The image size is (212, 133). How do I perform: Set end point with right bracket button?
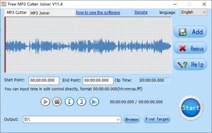[x=81, y=102]
